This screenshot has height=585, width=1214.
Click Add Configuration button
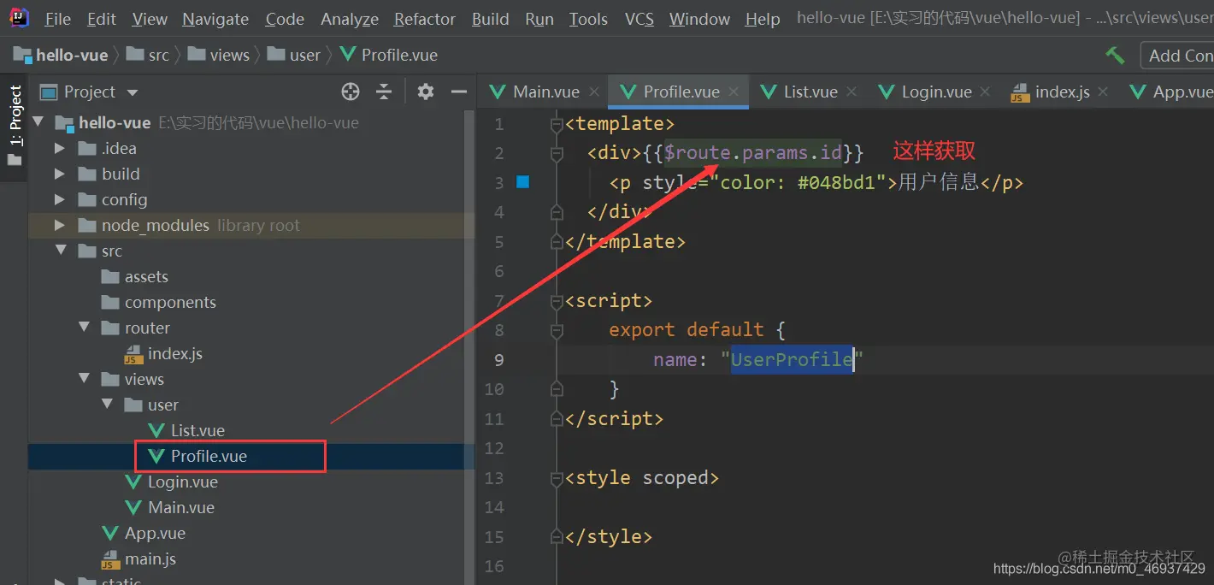click(x=1178, y=56)
